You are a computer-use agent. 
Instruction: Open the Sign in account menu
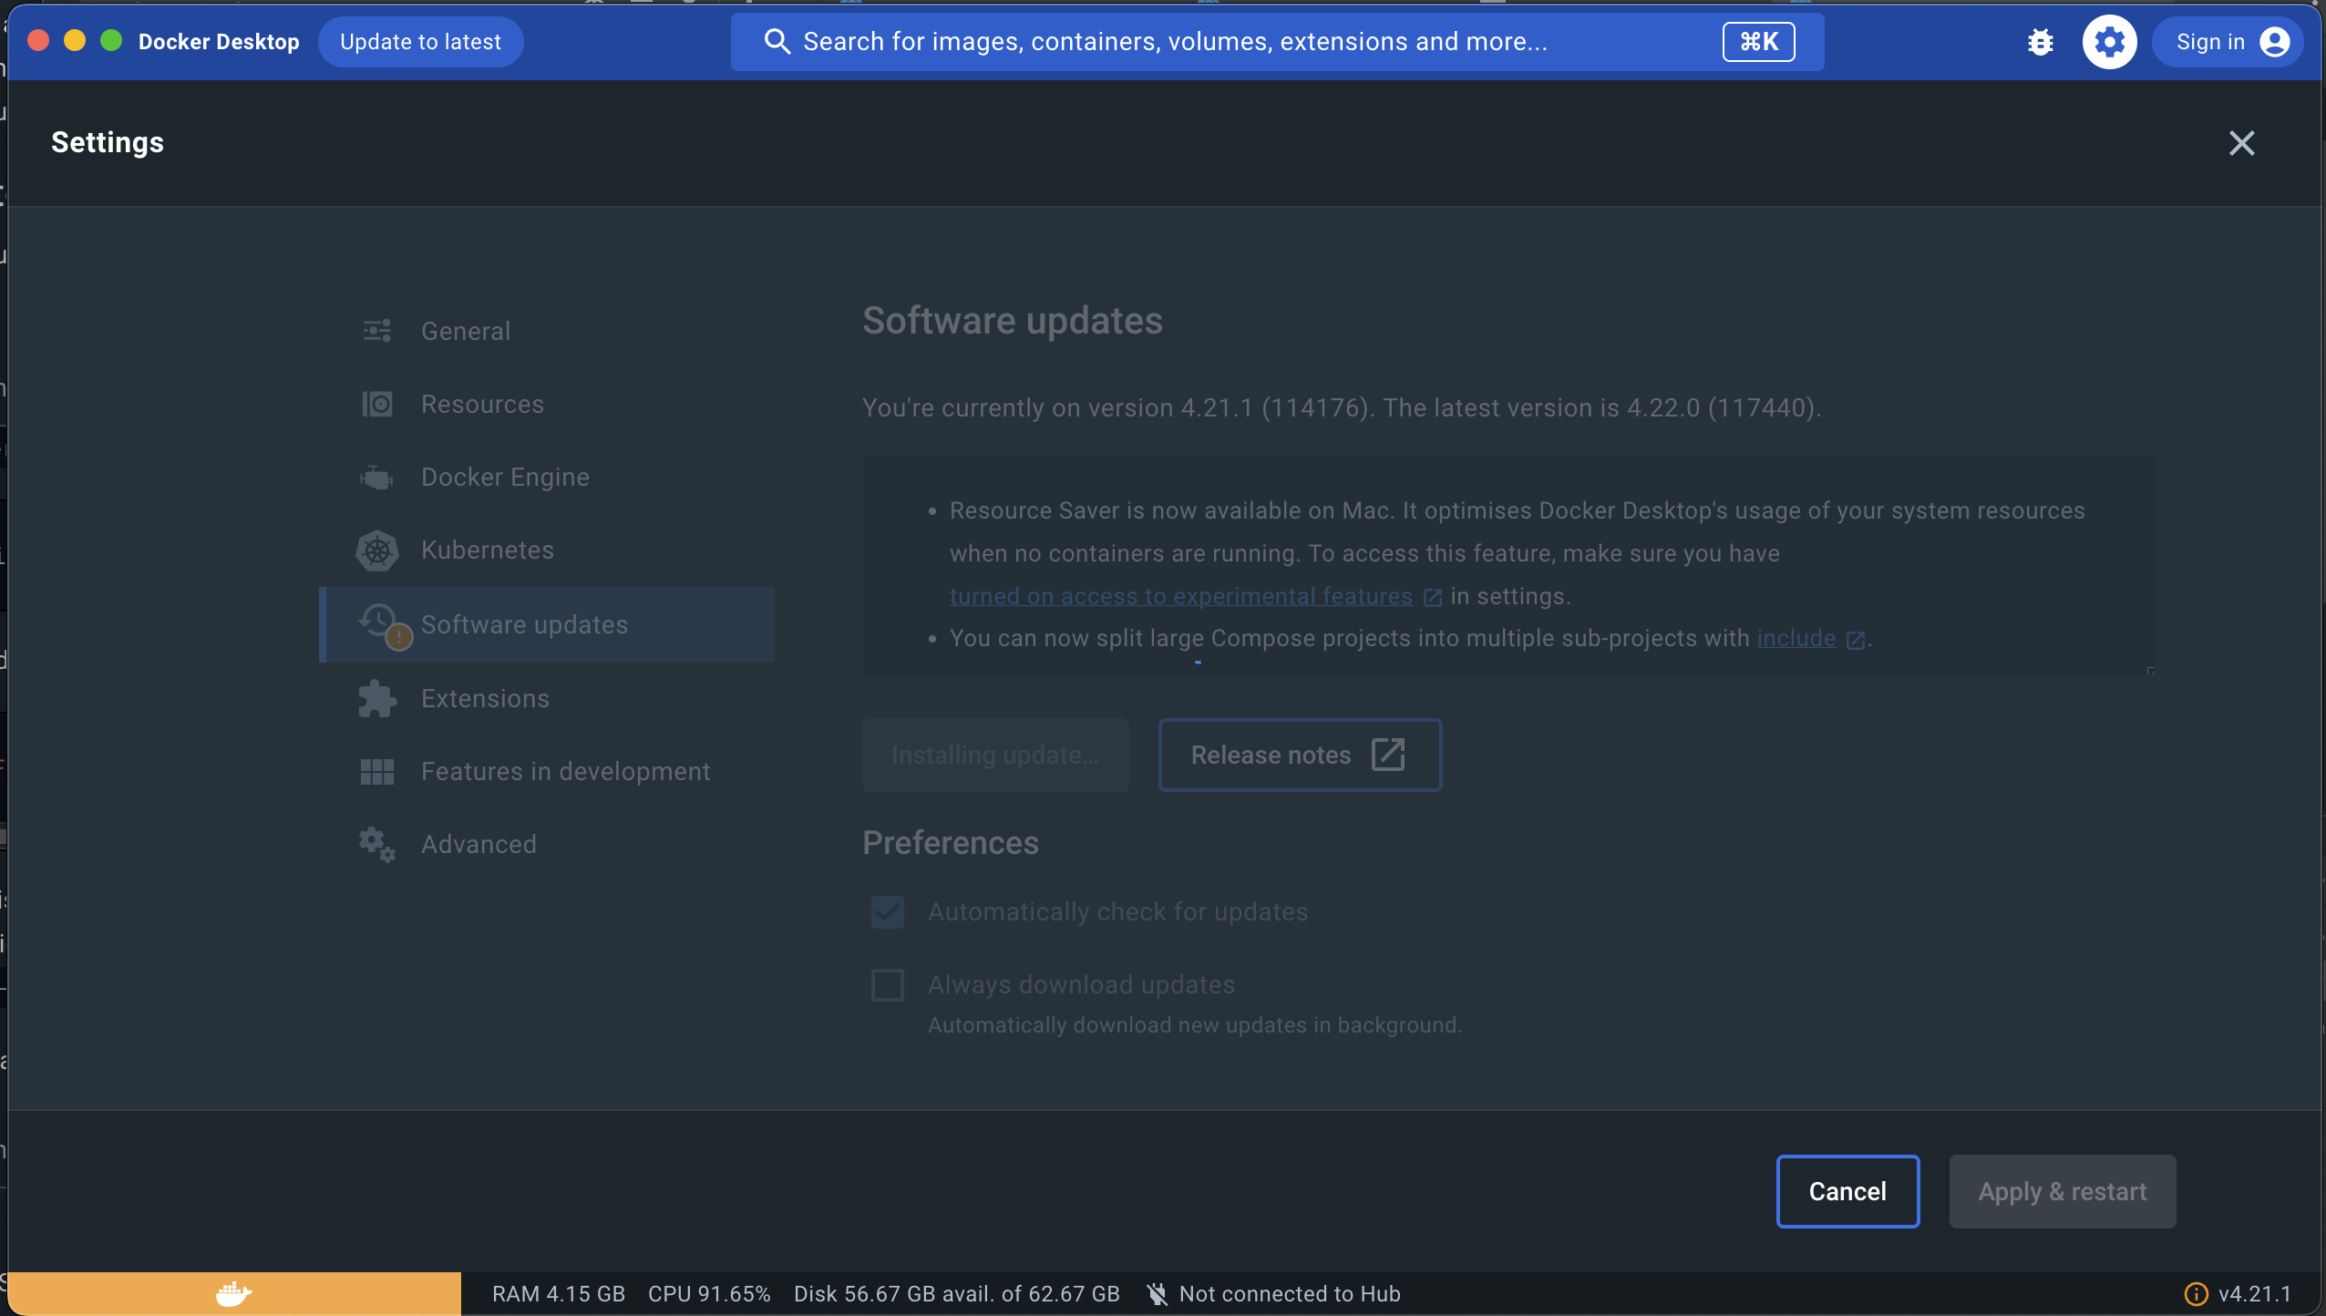[x=2228, y=41]
